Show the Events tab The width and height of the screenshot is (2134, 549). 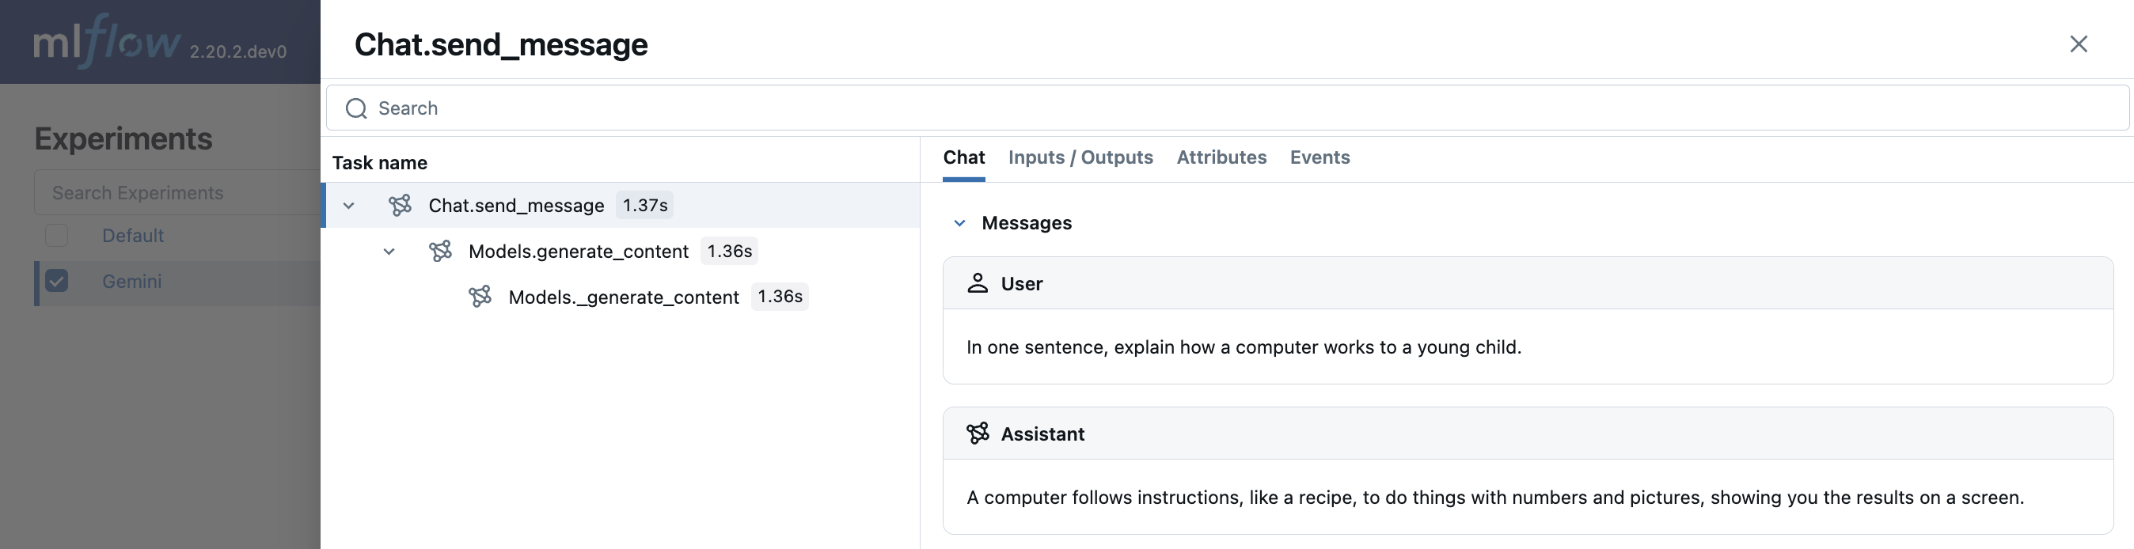tap(1319, 157)
